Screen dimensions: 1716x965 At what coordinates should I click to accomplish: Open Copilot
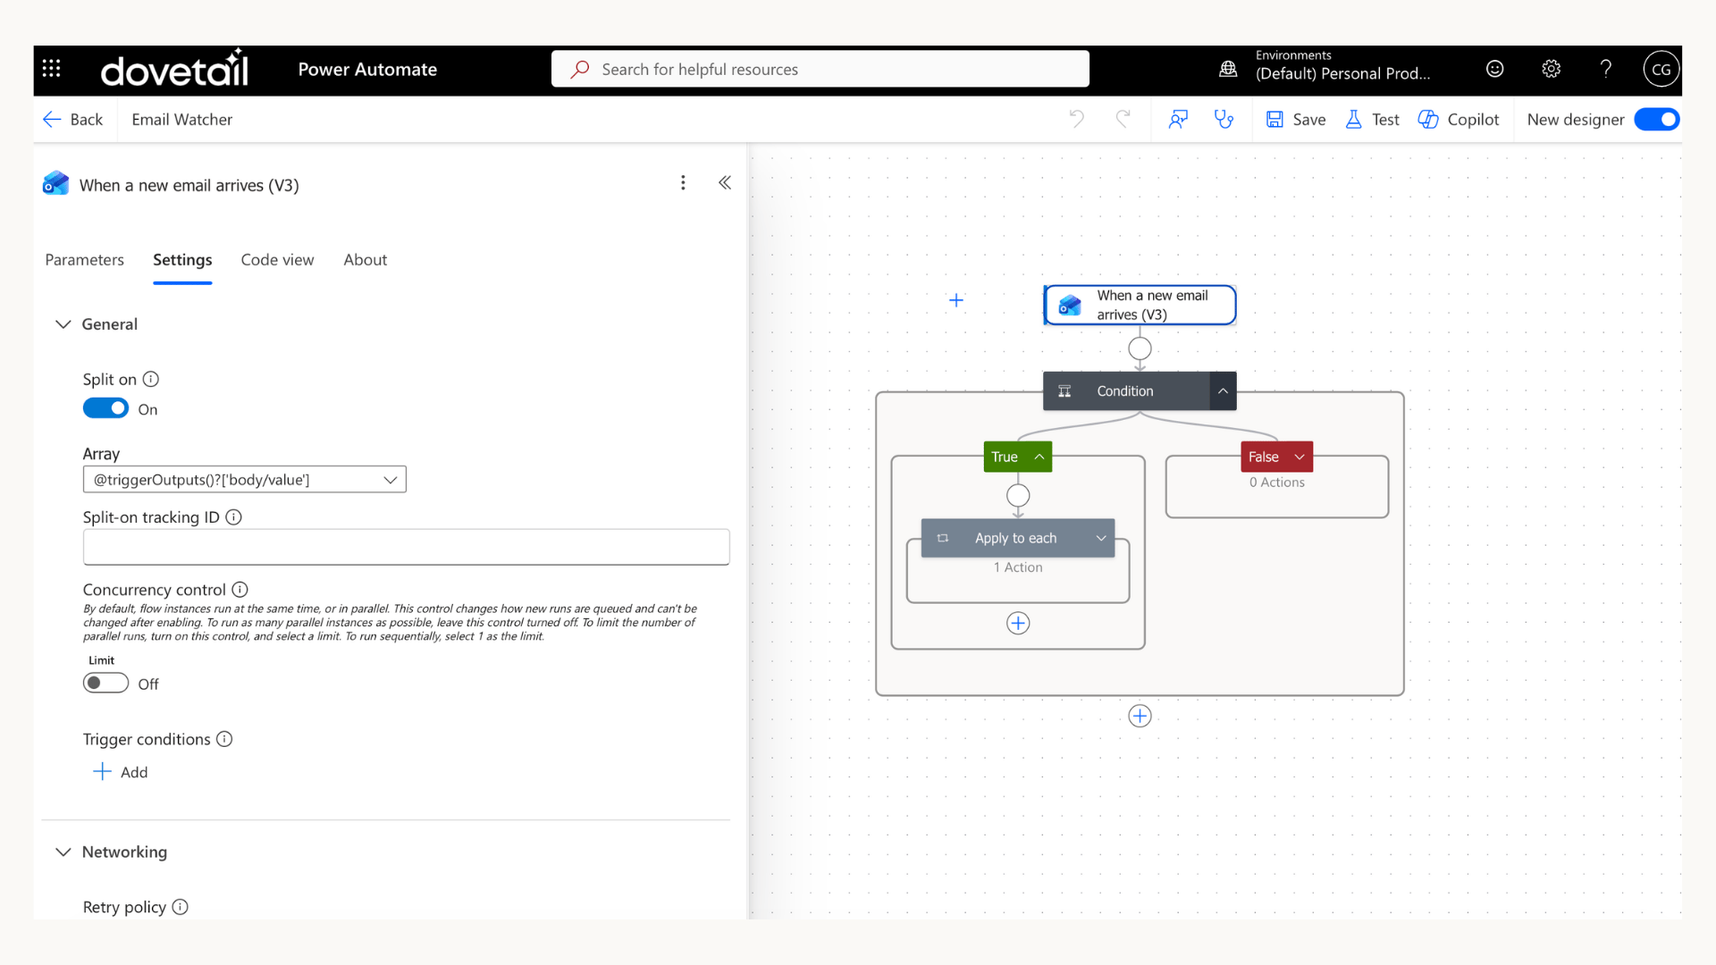click(1459, 119)
